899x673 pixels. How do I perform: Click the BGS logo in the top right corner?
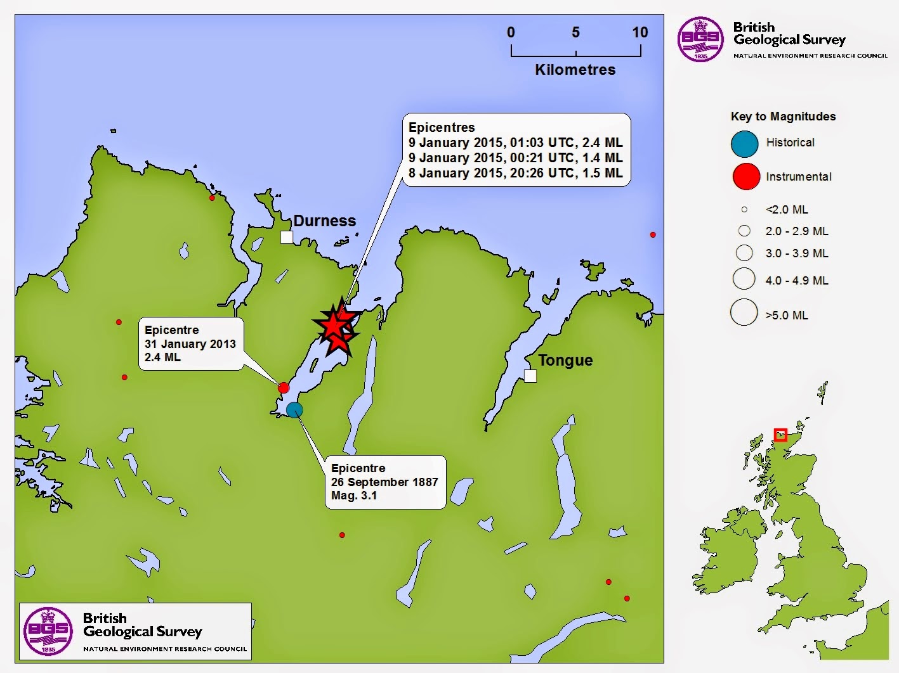click(700, 39)
